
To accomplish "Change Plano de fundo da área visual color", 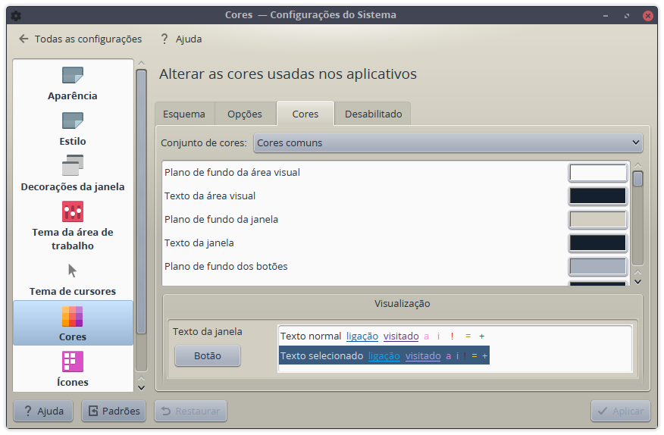I will [597, 172].
